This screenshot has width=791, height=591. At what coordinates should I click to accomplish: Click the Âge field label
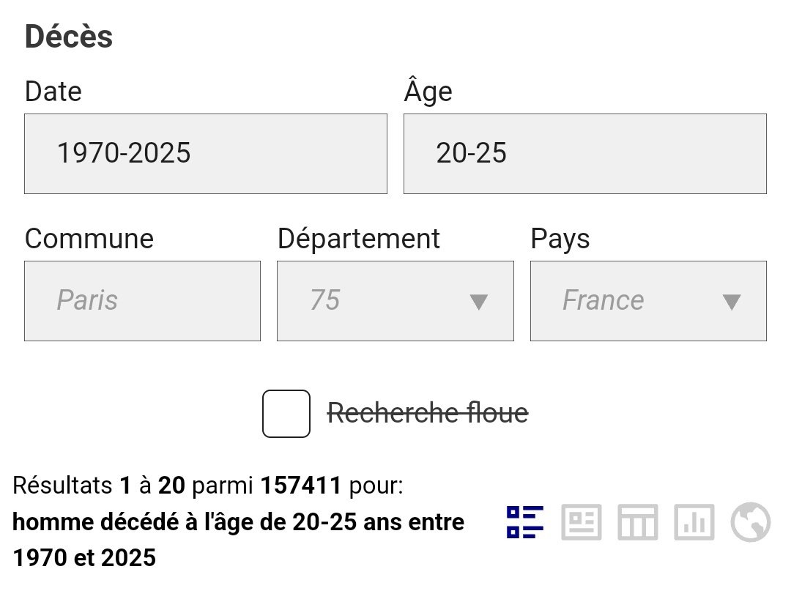(x=428, y=90)
